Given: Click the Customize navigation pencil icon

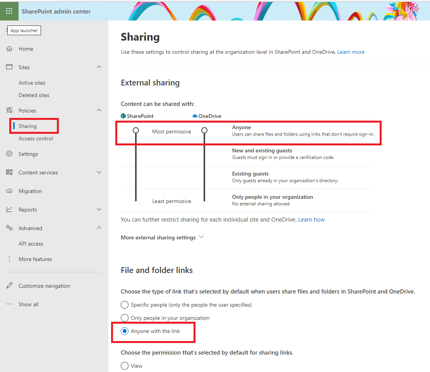Looking at the screenshot, I should 9,285.
